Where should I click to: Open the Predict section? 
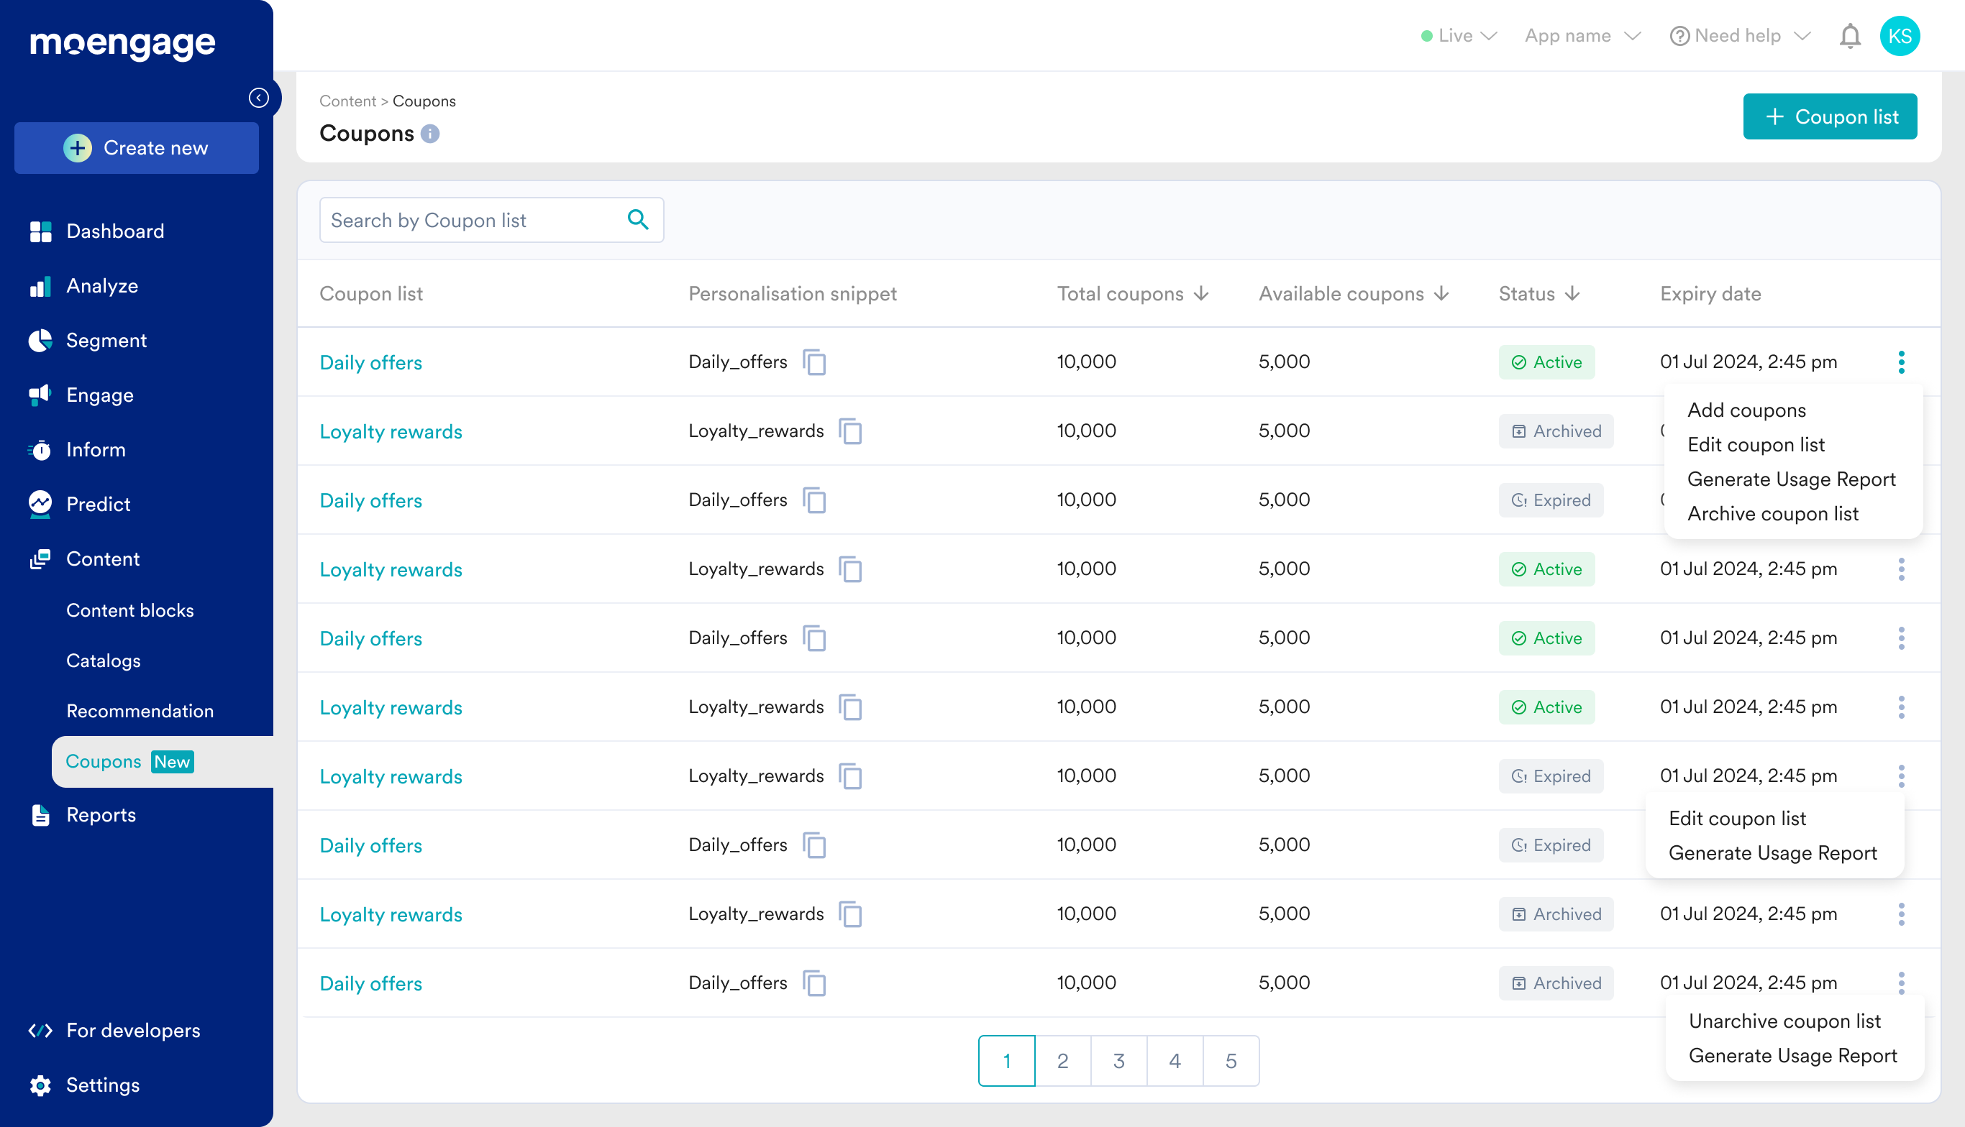pos(98,504)
